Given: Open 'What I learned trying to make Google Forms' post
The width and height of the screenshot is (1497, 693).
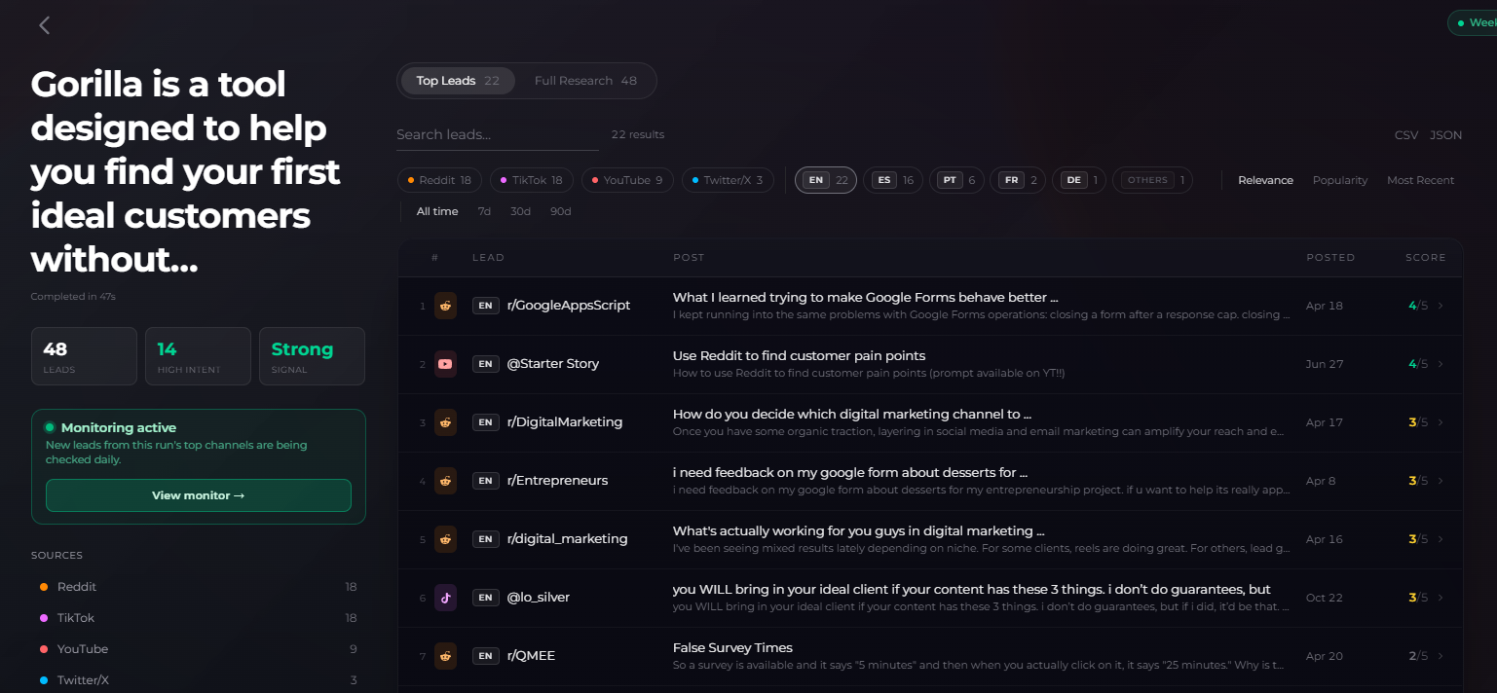Looking at the screenshot, I should [x=865, y=297].
